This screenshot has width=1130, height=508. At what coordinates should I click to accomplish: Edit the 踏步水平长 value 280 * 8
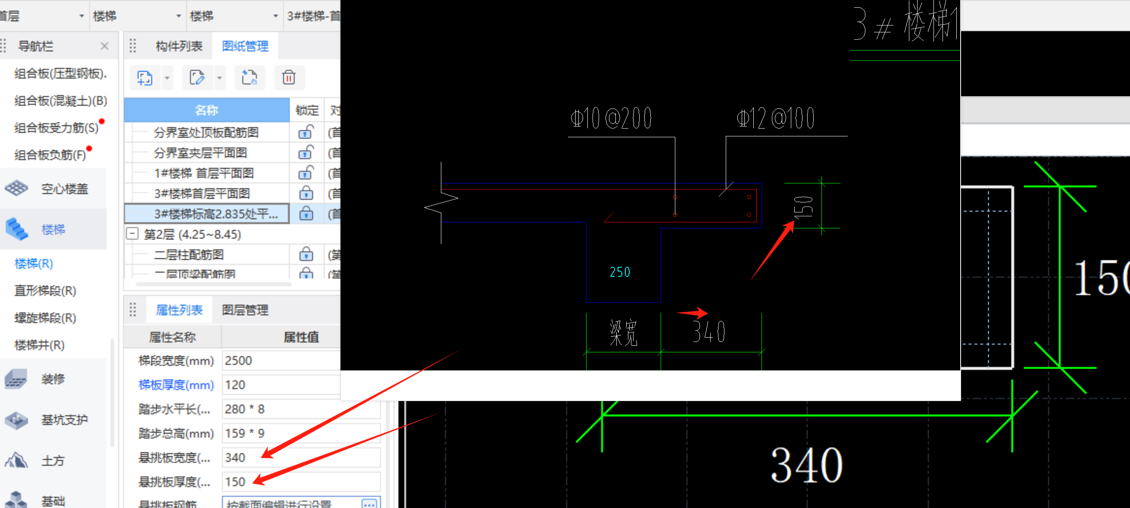301,409
